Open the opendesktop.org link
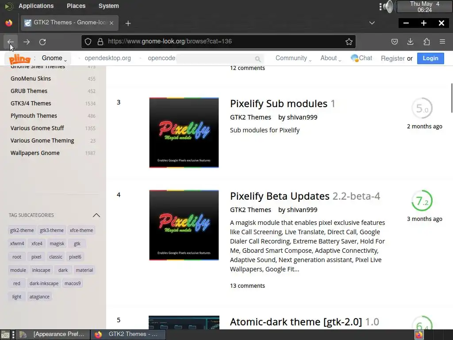 tap(107, 58)
